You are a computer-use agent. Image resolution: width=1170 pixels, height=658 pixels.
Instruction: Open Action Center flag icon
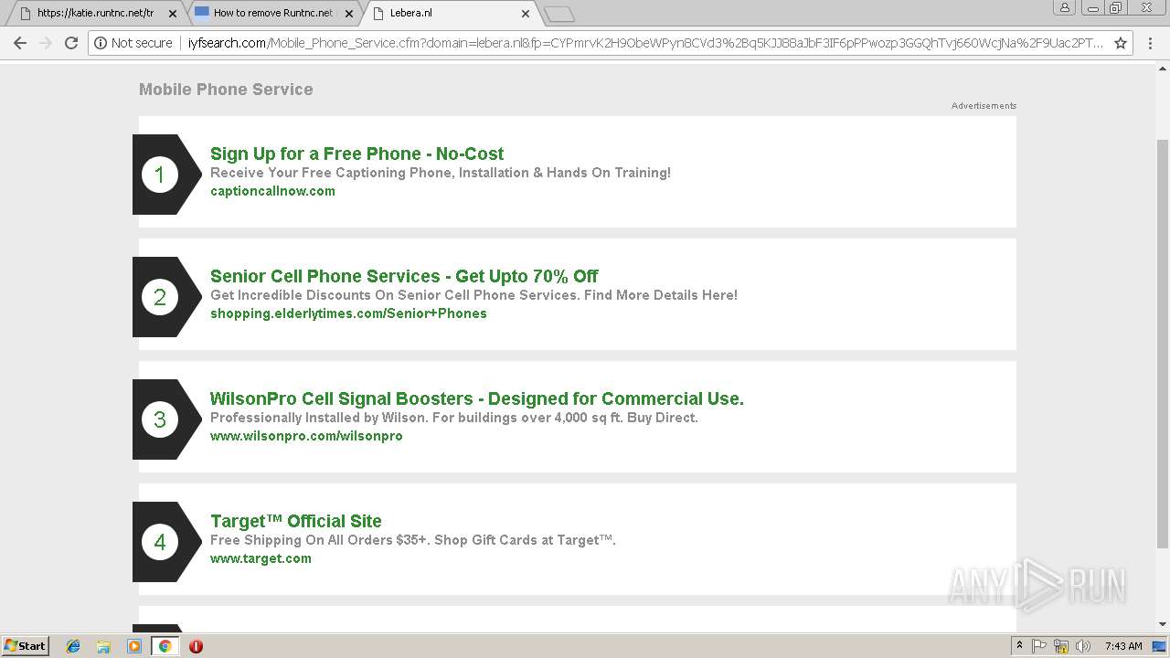pyautogui.click(x=1039, y=646)
